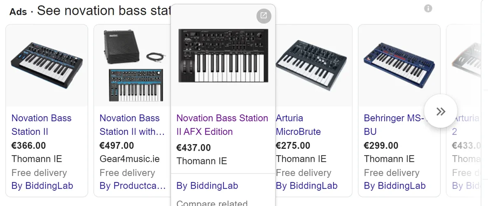Click By BiddingLab under Arturia MicroBrute
The width and height of the screenshot is (488, 206).
307,186
